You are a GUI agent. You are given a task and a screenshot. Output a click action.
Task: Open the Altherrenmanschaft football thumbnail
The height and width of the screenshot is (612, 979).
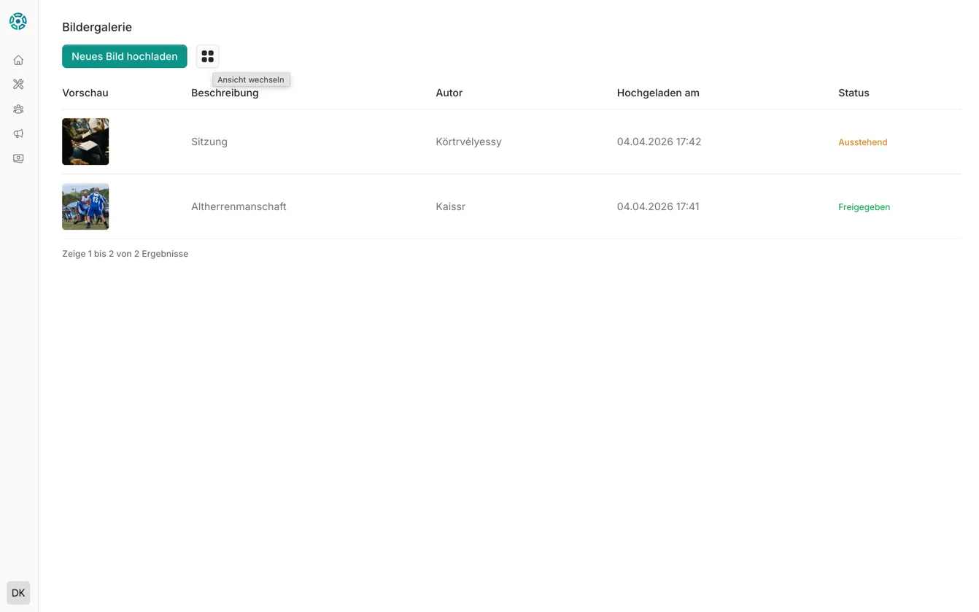(x=85, y=206)
